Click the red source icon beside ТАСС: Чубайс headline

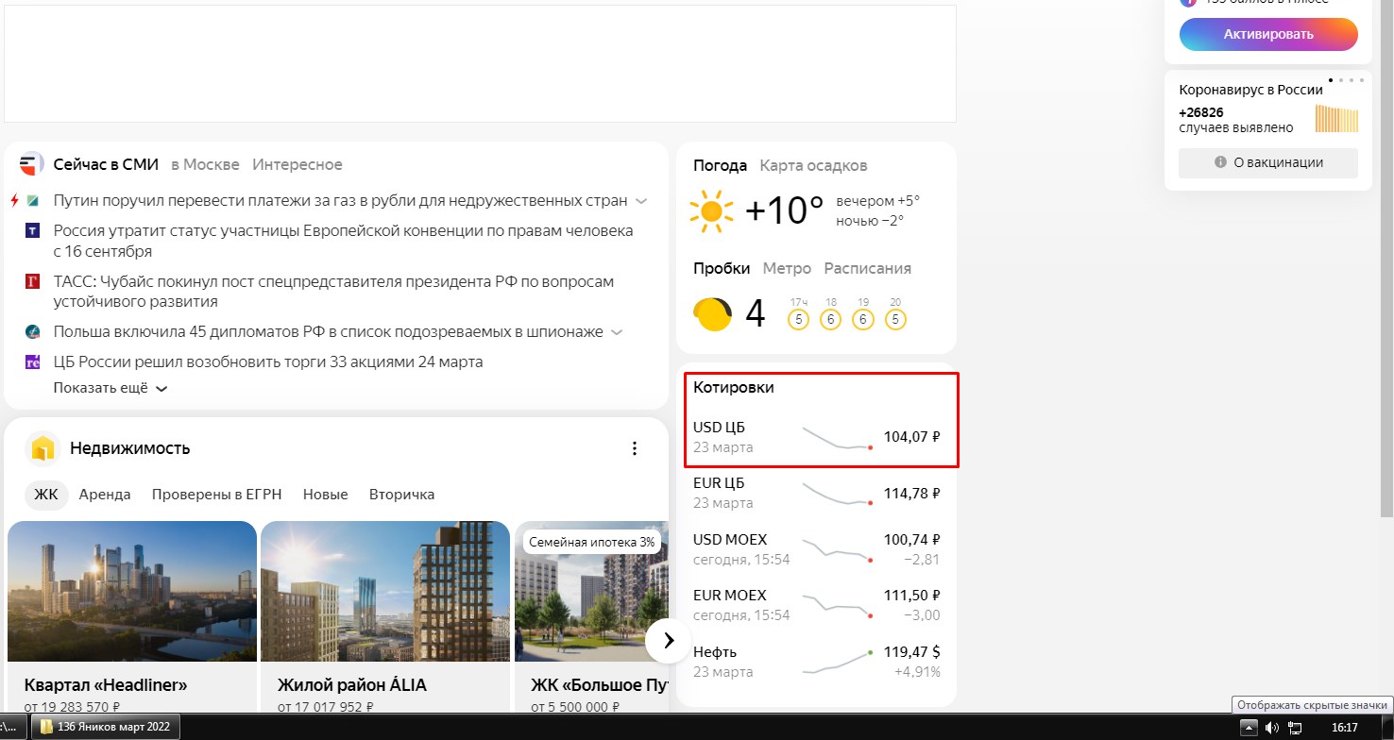coord(32,281)
